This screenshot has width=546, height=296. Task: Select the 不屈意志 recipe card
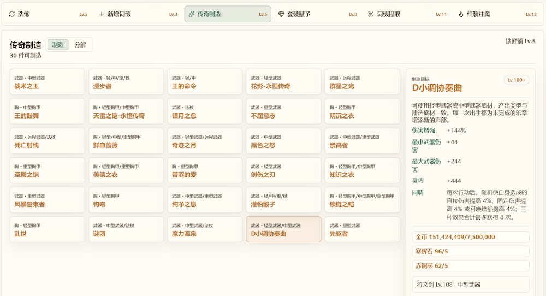pos(283,111)
